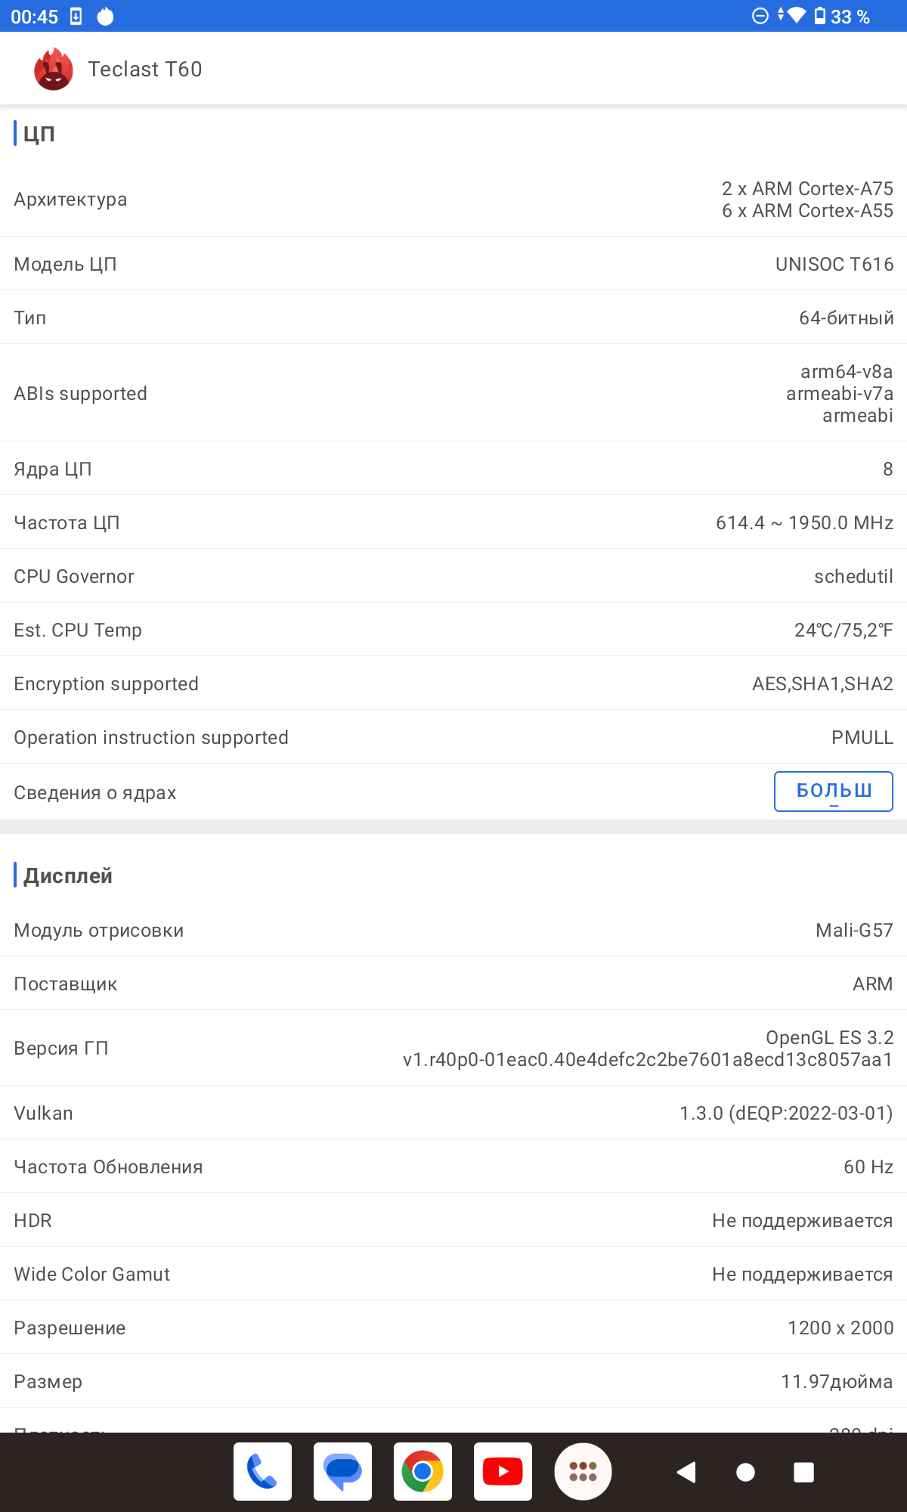Viewport: 907px width, 1512px height.
Task: Tap the Wi-Fi status icon
Action: 797,16
